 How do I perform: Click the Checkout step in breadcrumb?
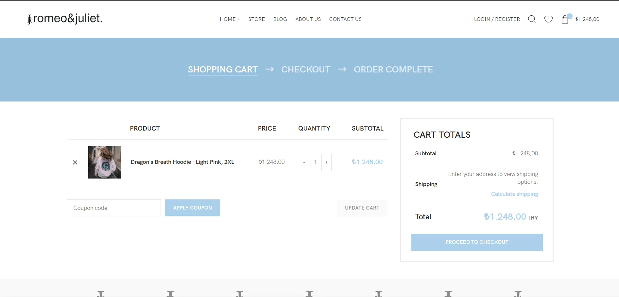pos(305,70)
